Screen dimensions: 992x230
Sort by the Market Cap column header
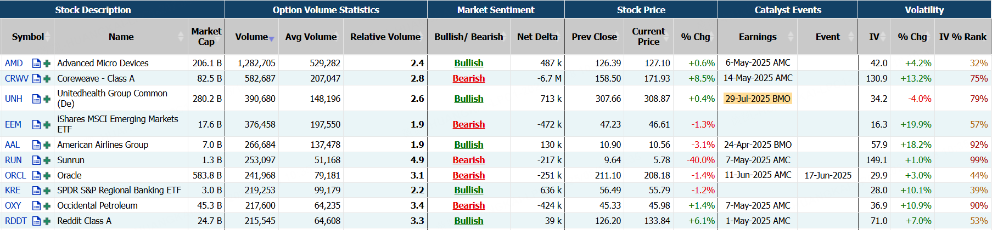point(206,37)
